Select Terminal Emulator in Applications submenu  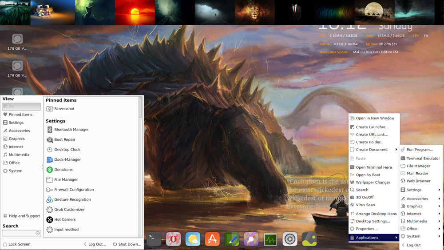[x=420, y=158]
